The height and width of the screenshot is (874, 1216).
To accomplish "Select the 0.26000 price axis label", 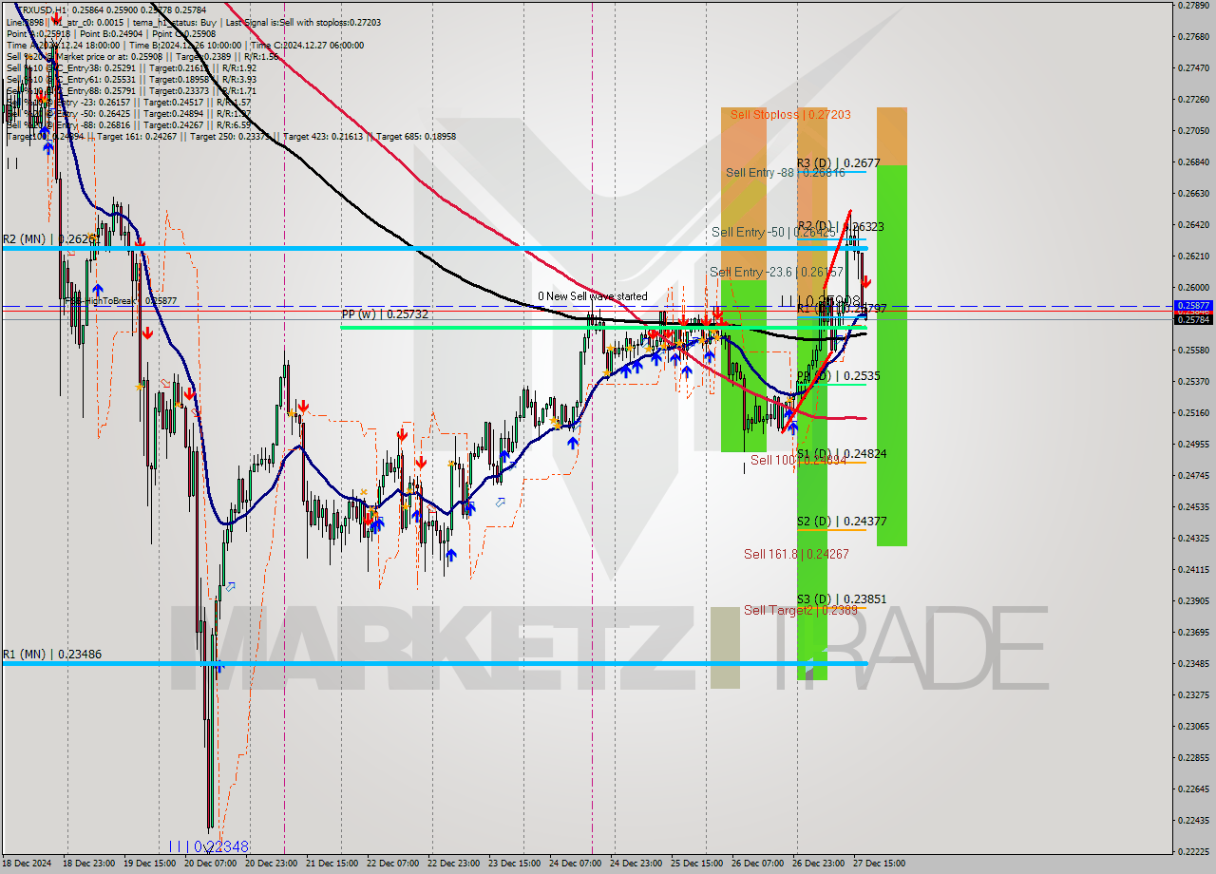I will pyautogui.click(x=1194, y=288).
